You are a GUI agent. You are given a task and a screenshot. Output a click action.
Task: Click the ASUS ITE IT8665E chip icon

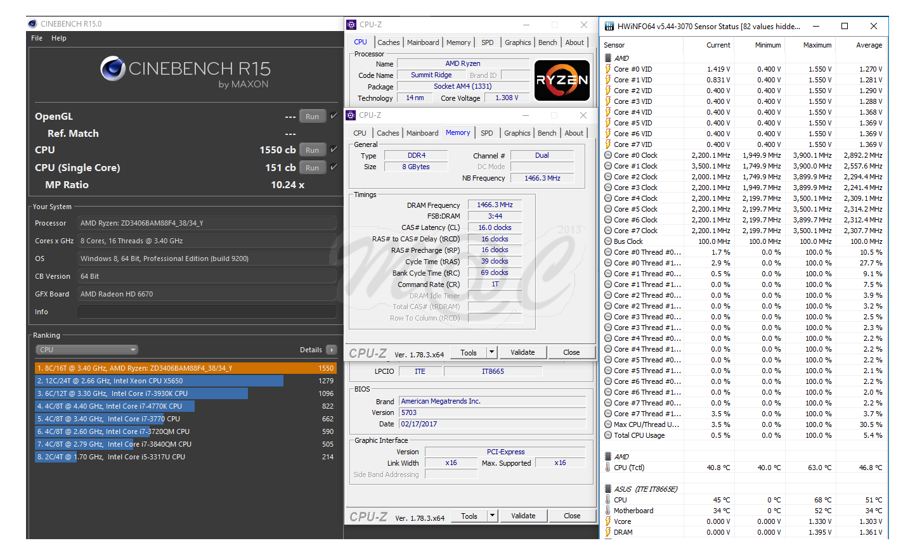pyautogui.click(x=608, y=489)
